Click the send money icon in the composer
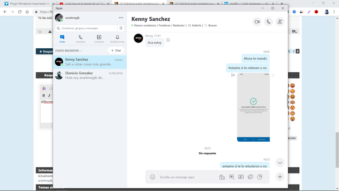Viewport: 339px width, 191px height. (251, 177)
